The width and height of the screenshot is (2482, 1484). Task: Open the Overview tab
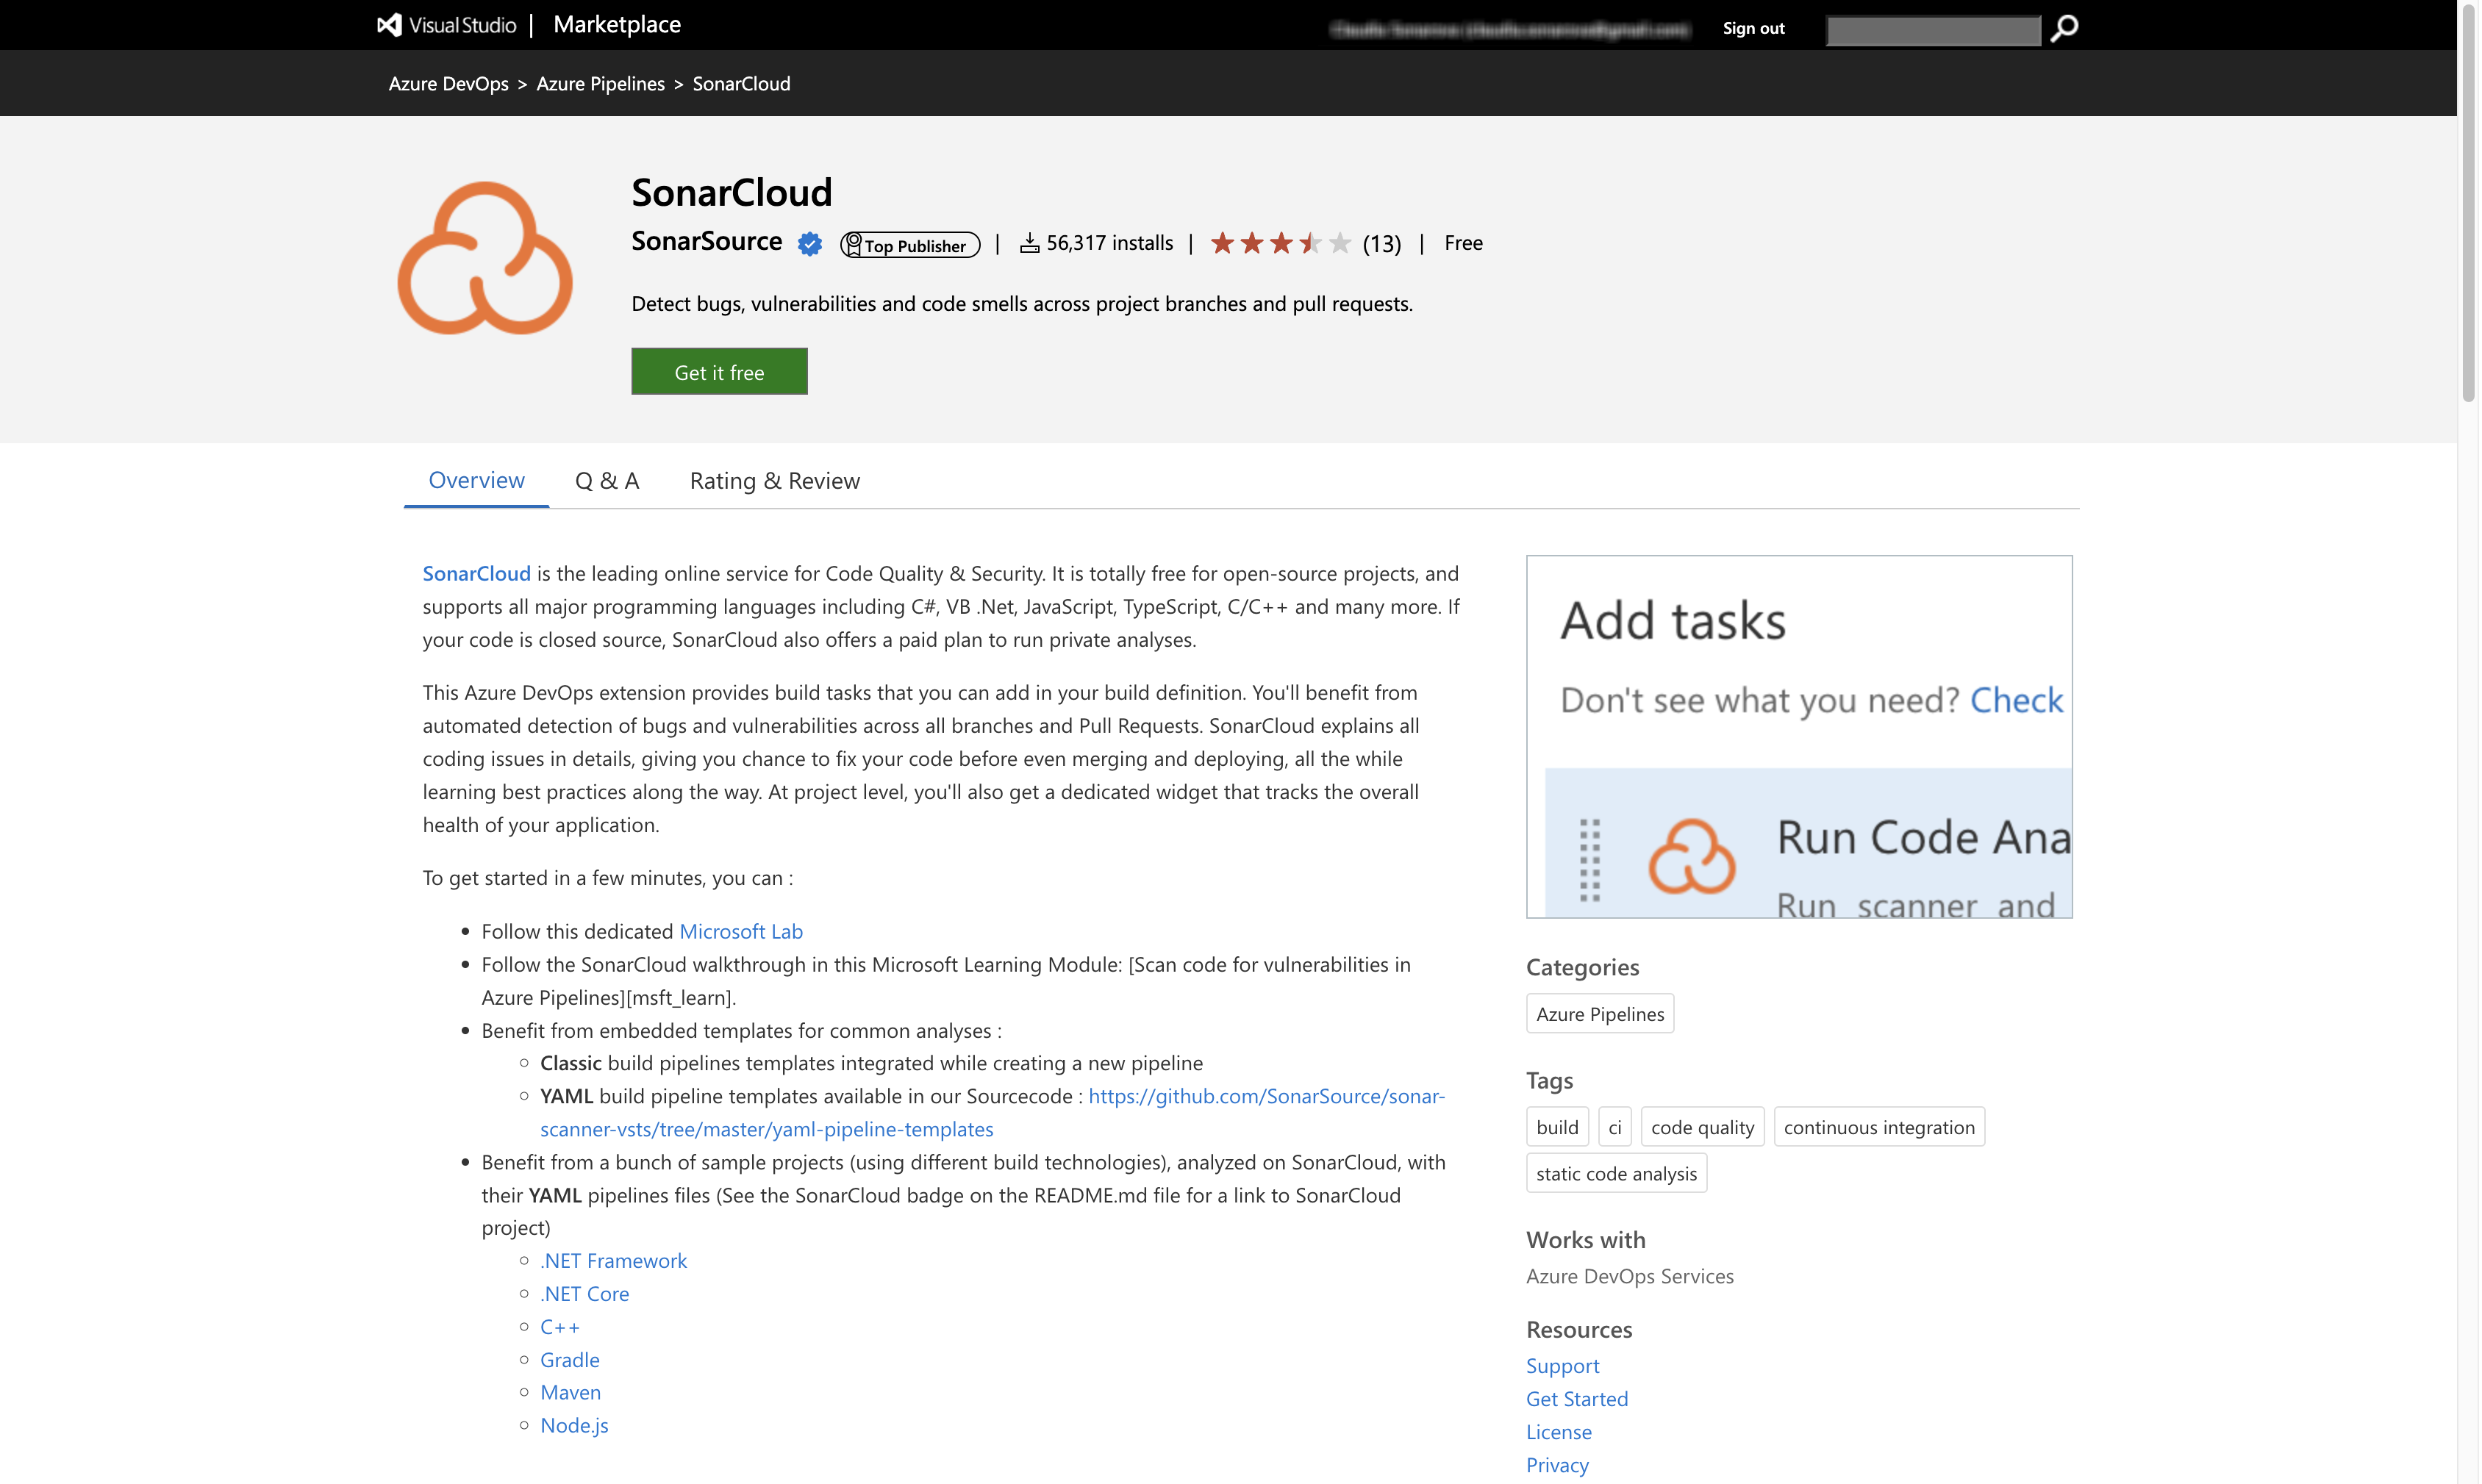pos(476,480)
